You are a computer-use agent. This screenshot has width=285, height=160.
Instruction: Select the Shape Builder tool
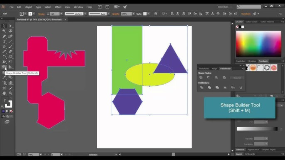click(4, 67)
